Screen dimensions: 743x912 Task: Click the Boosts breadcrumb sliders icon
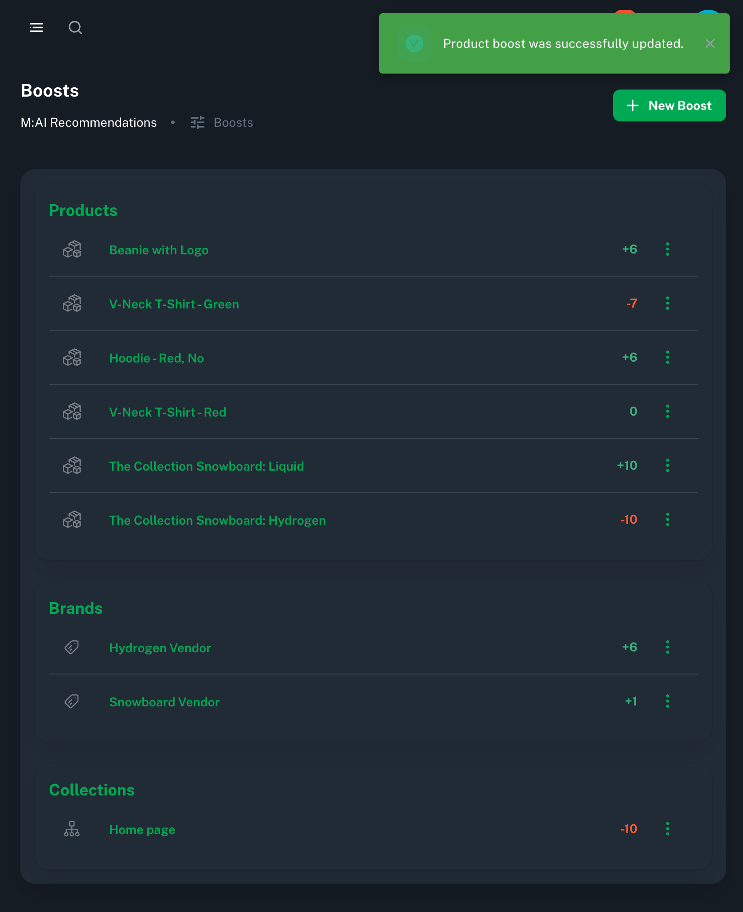198,123
